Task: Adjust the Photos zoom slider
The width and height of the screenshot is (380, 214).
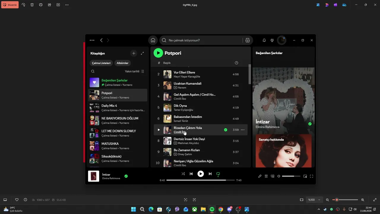Action: 345,200
